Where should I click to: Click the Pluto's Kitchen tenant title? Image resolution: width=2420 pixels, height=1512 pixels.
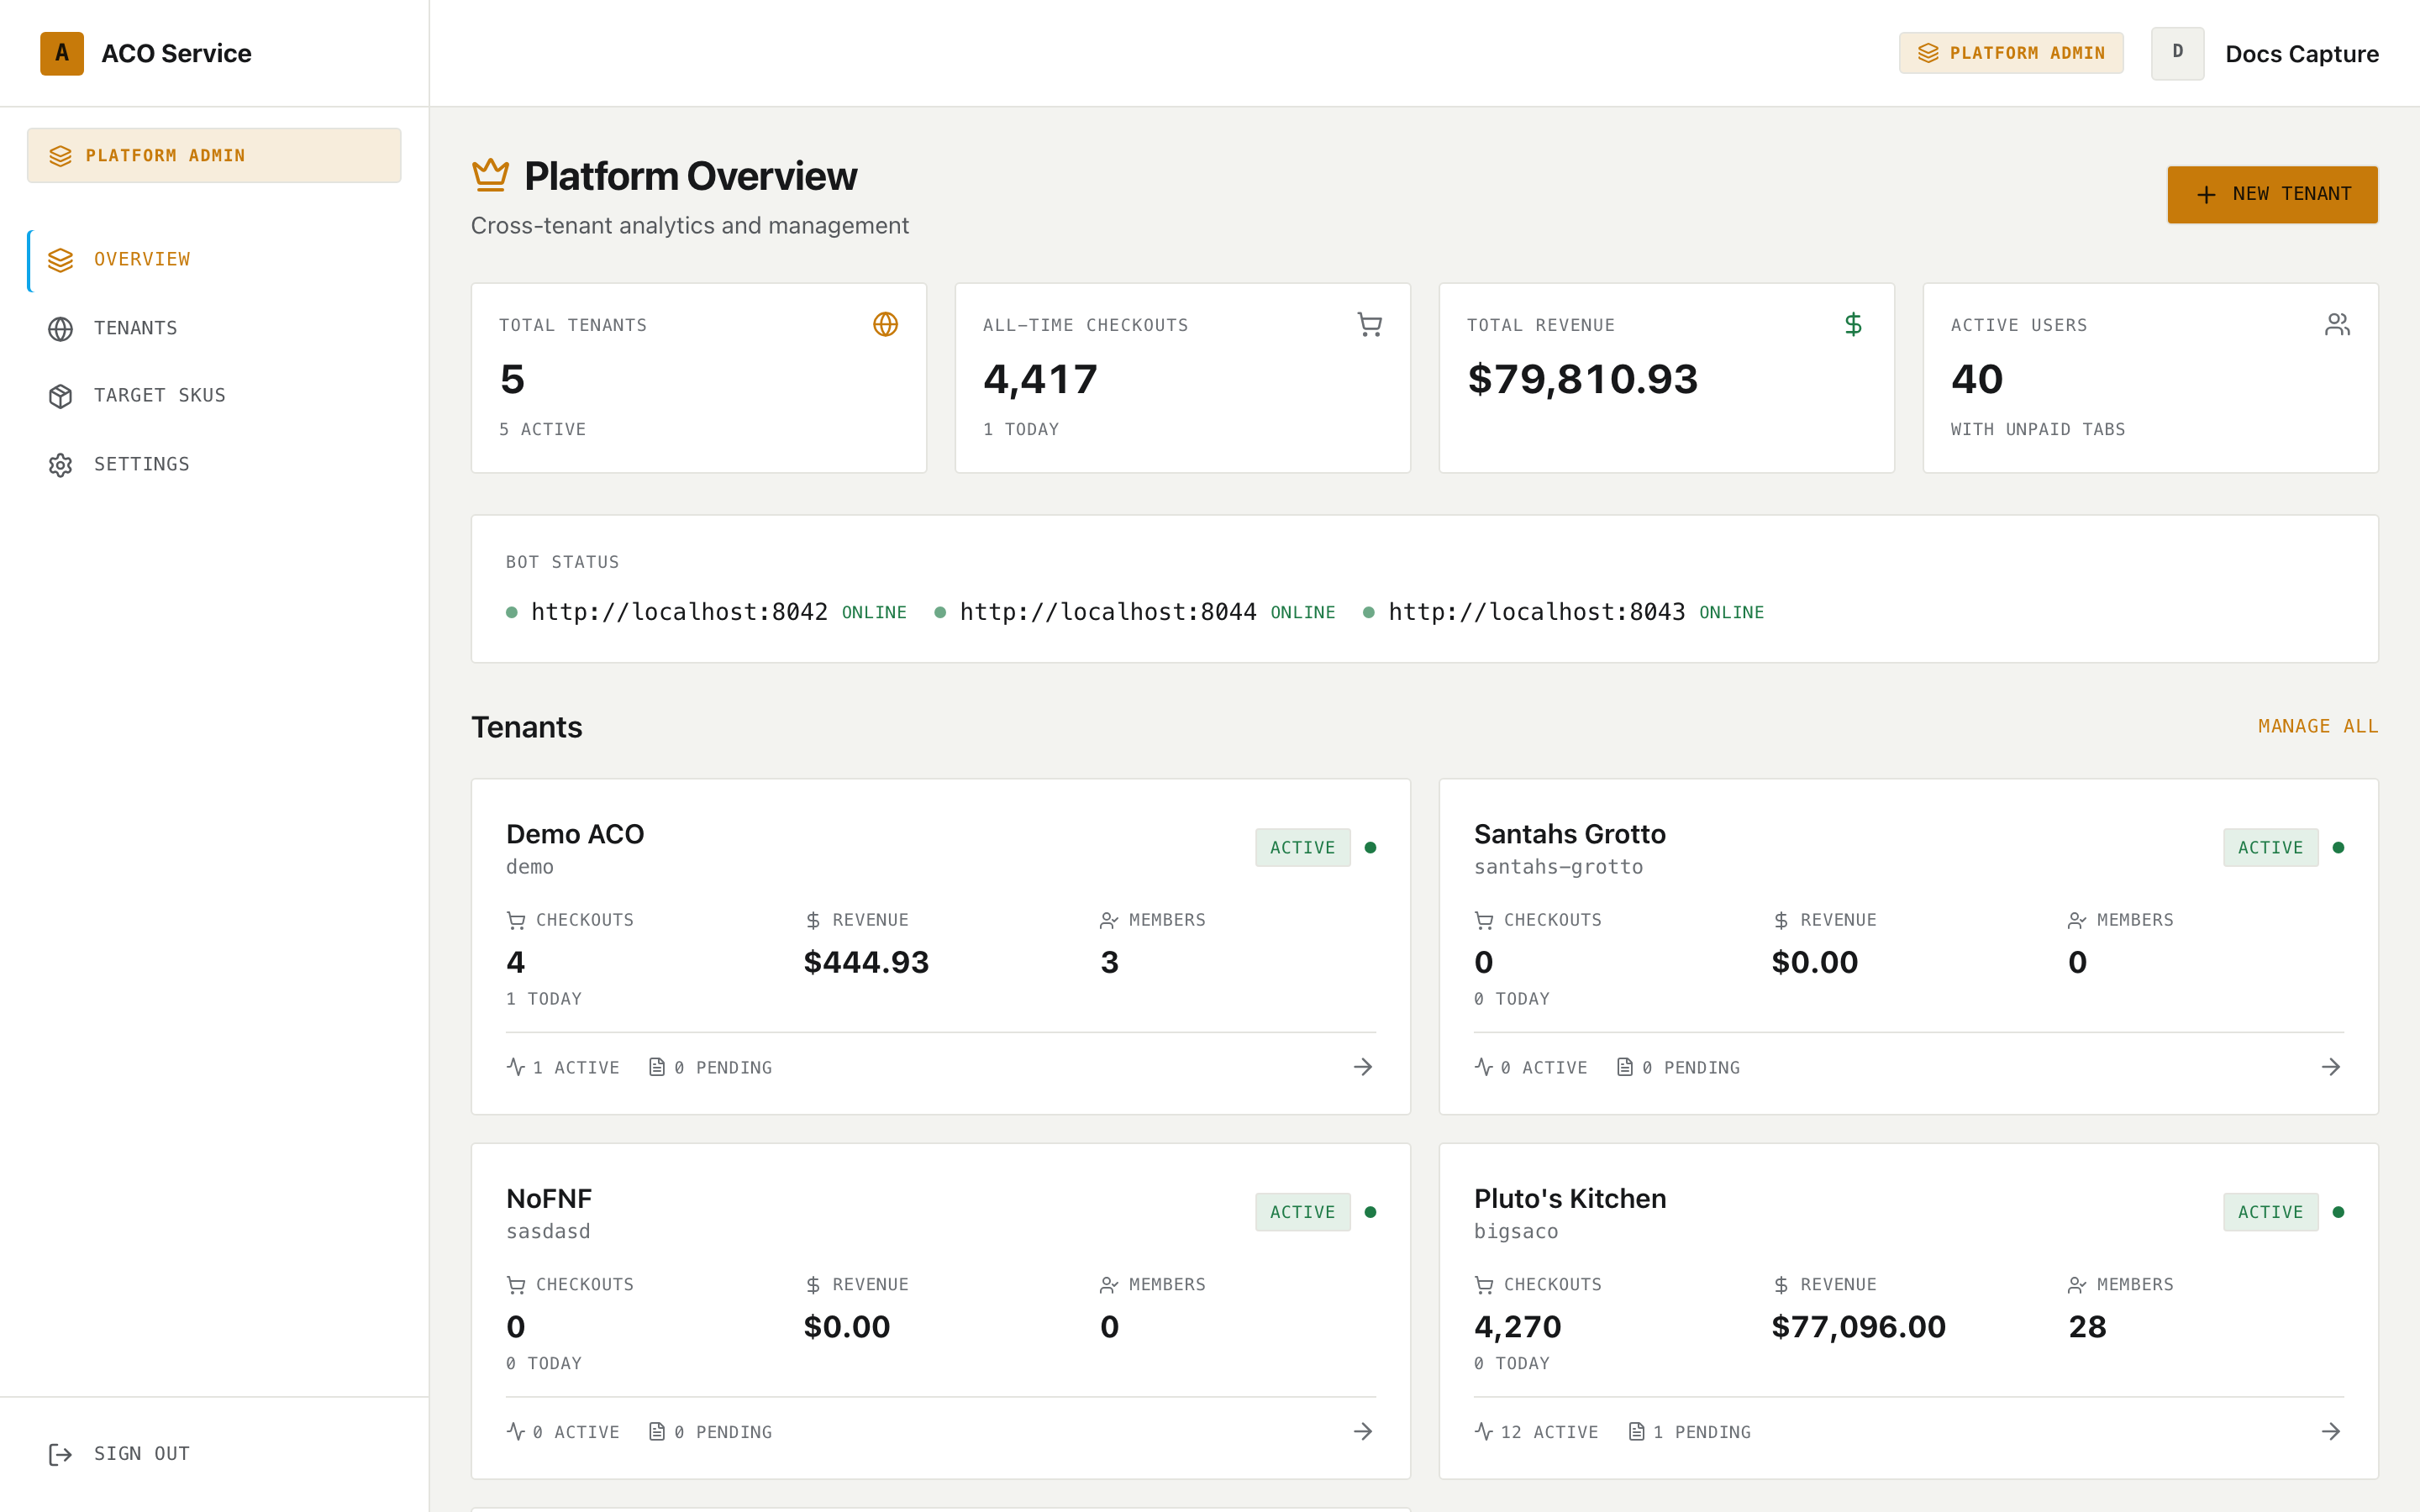click(x=1570, y=1199)
